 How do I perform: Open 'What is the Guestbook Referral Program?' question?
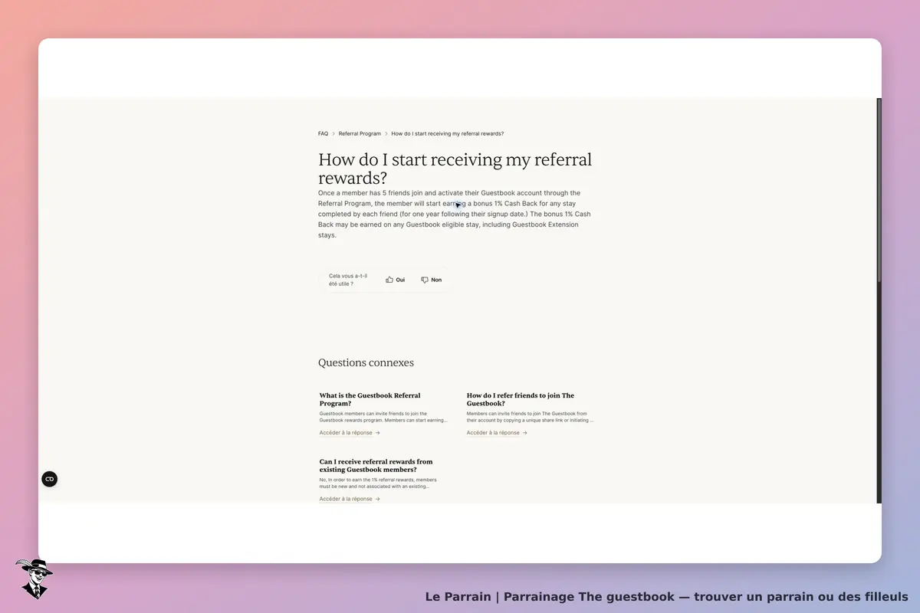coord(370,399)
